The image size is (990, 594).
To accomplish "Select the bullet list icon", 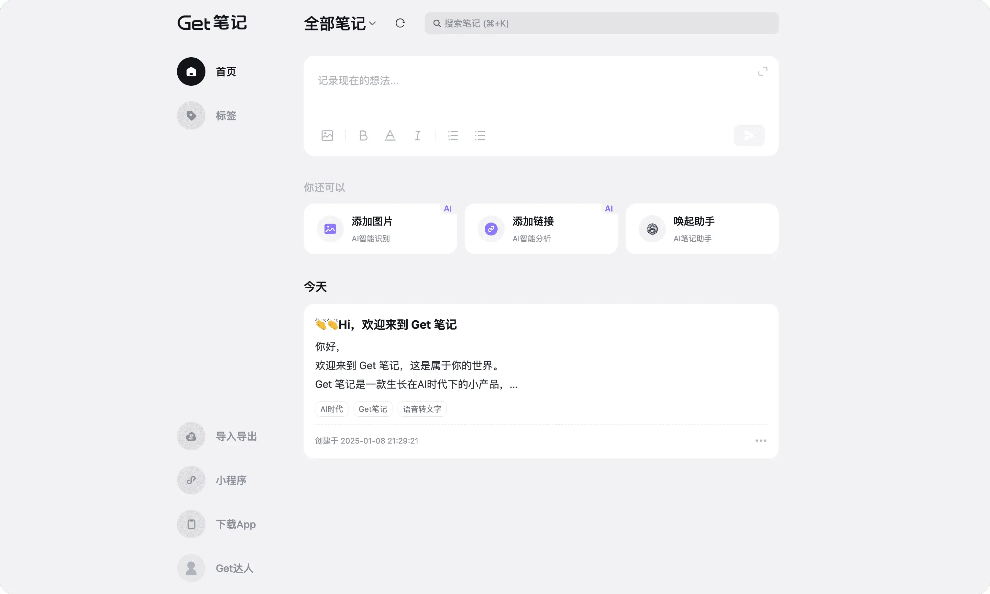I will tap(480, 135).
